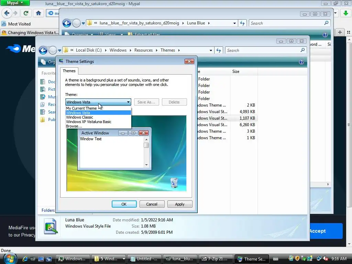This screenshot has width=352, height=264.
Task: Click the preview window scrollbar up arrow
Action: [x=146, y=140]
